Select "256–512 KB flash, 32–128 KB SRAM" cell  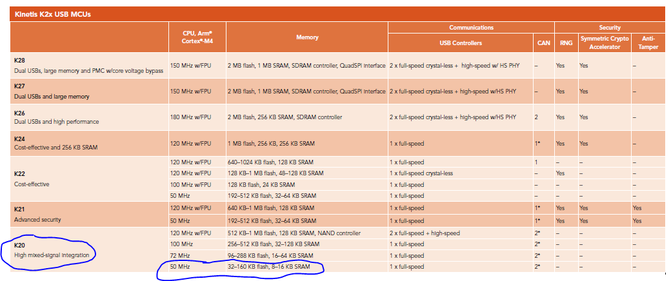274,244
